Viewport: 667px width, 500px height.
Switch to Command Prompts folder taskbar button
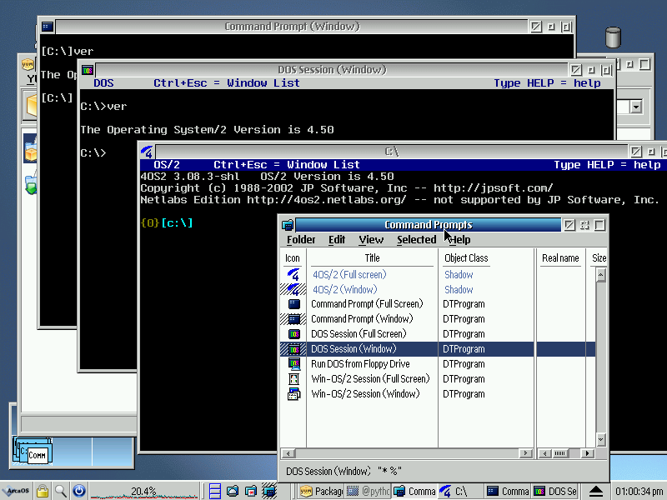pos(414,492)
